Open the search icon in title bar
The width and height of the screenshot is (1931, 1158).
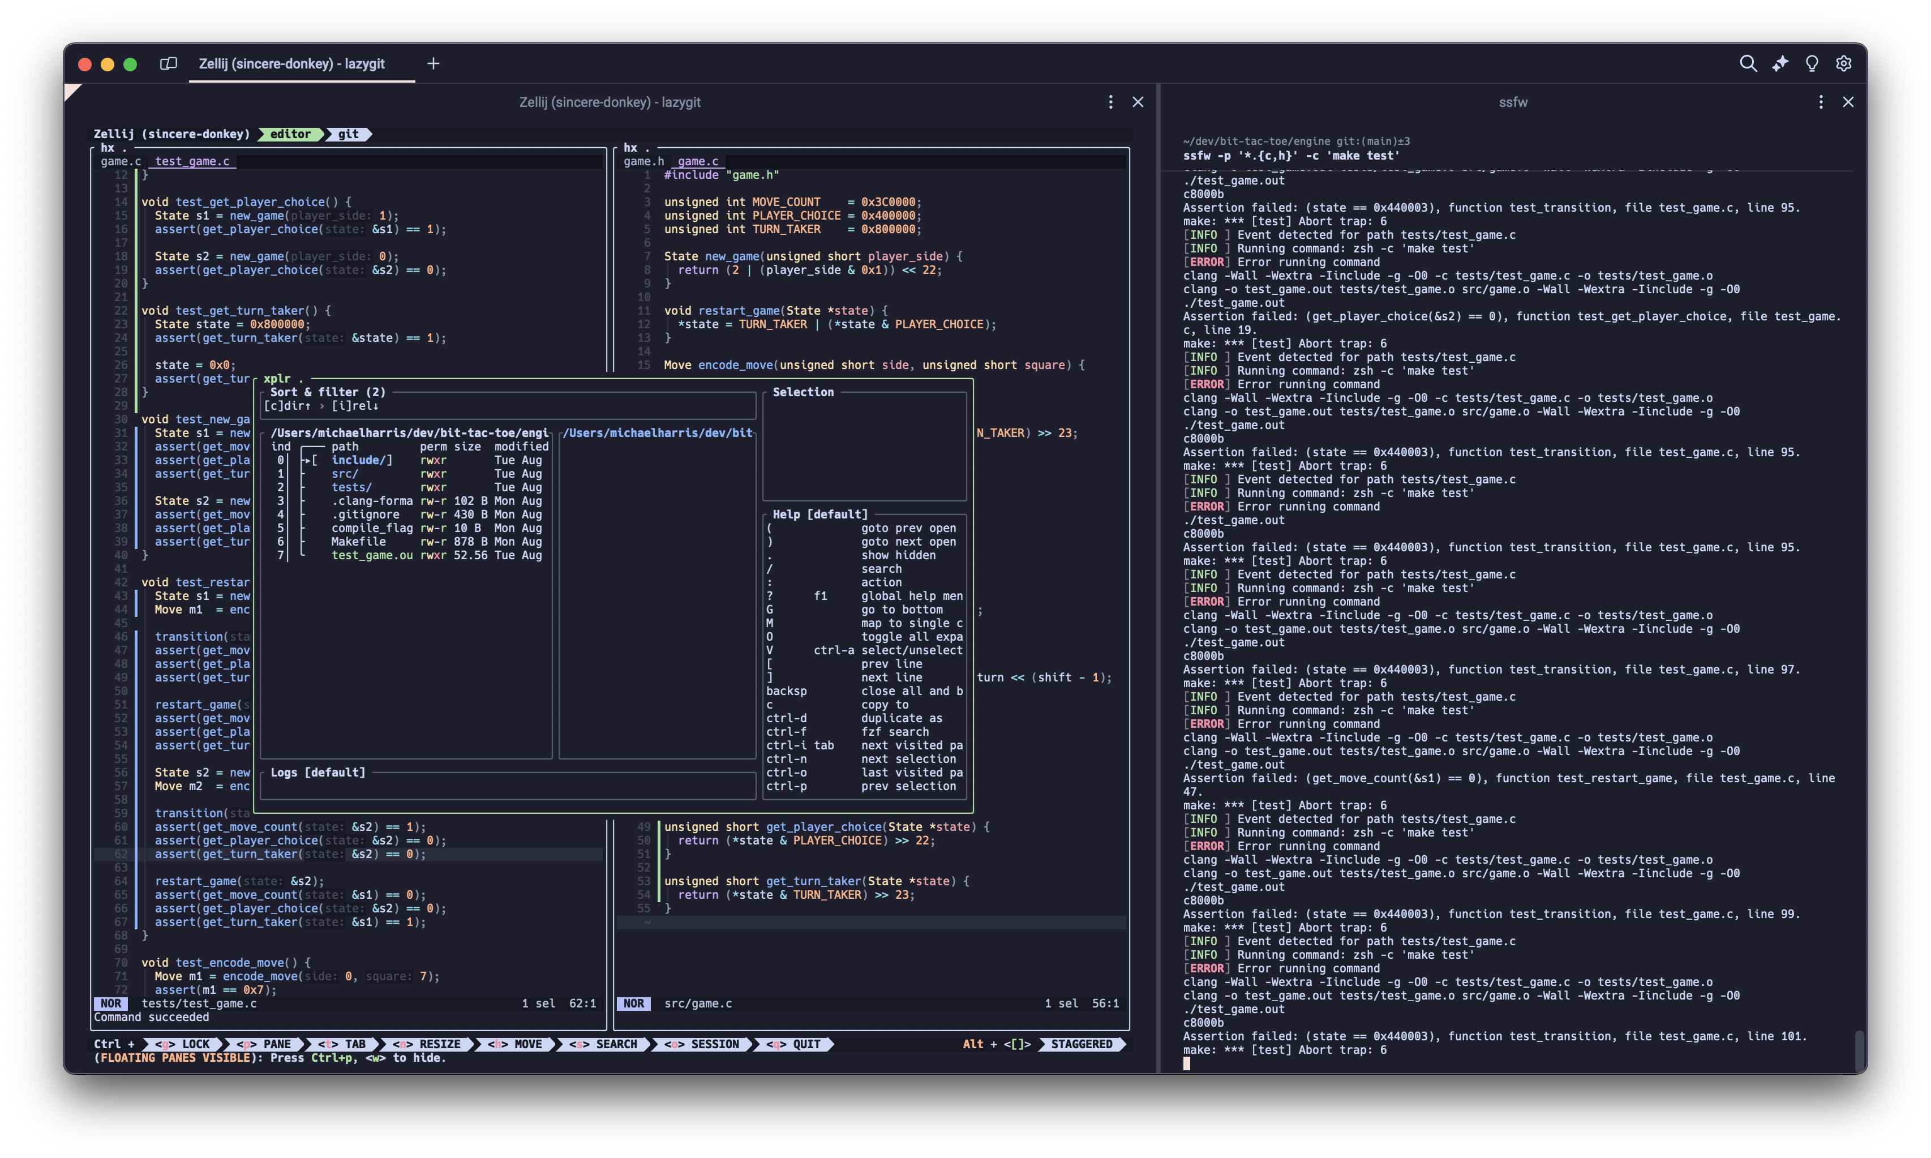pos(1748,63)
